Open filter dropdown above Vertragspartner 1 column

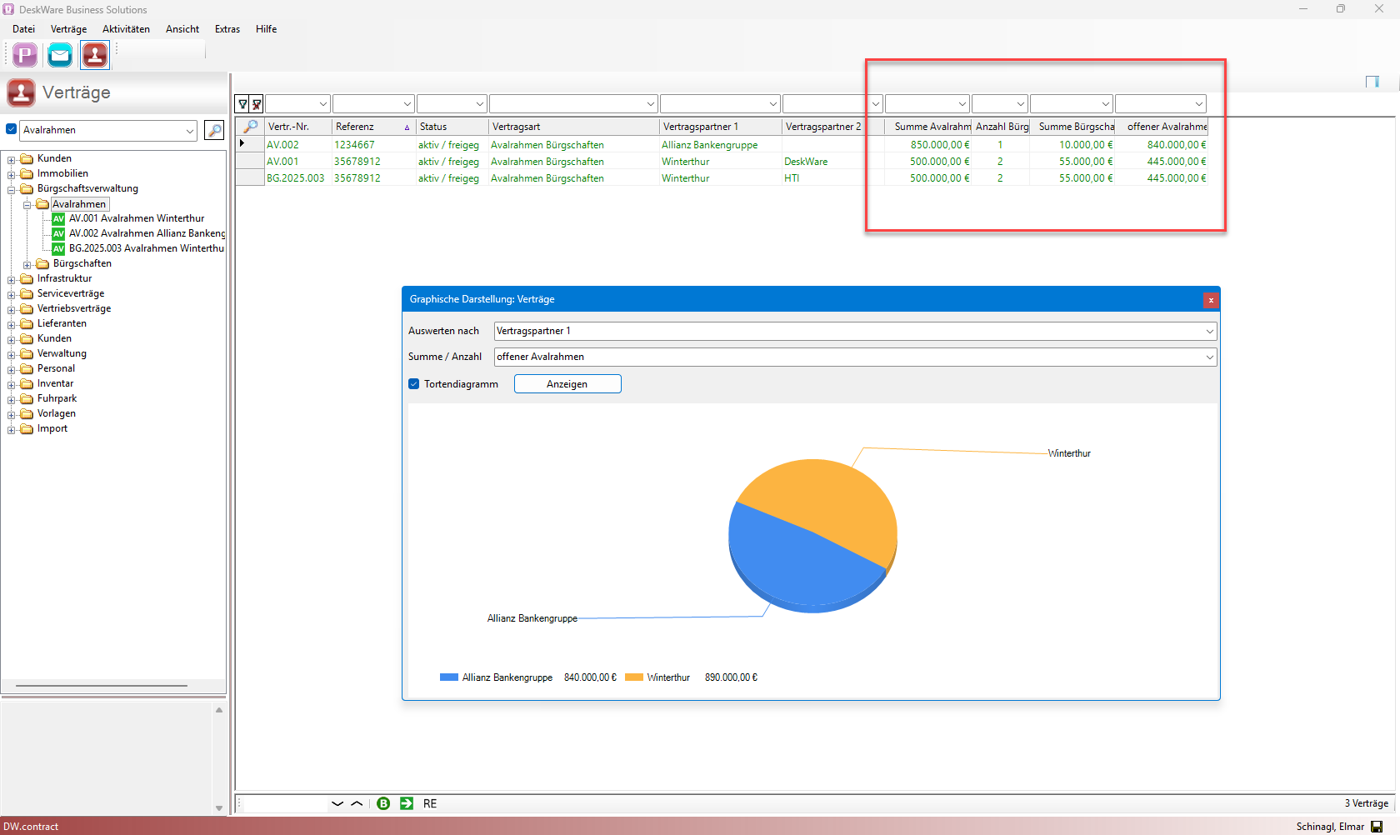pos(773,104)
